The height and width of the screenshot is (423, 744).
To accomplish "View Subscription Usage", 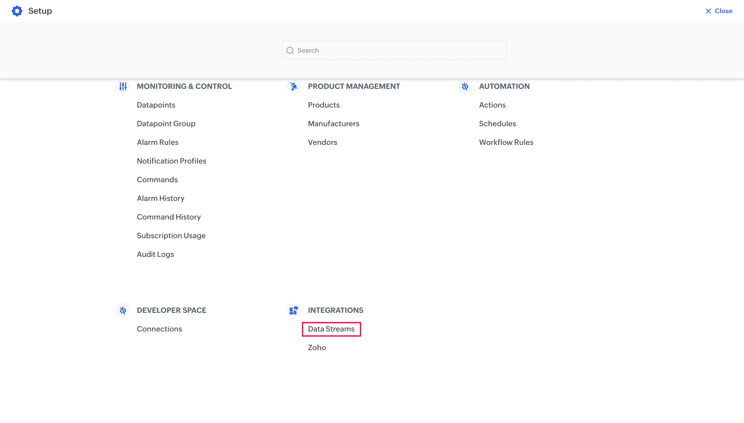I will pos(171,236).
